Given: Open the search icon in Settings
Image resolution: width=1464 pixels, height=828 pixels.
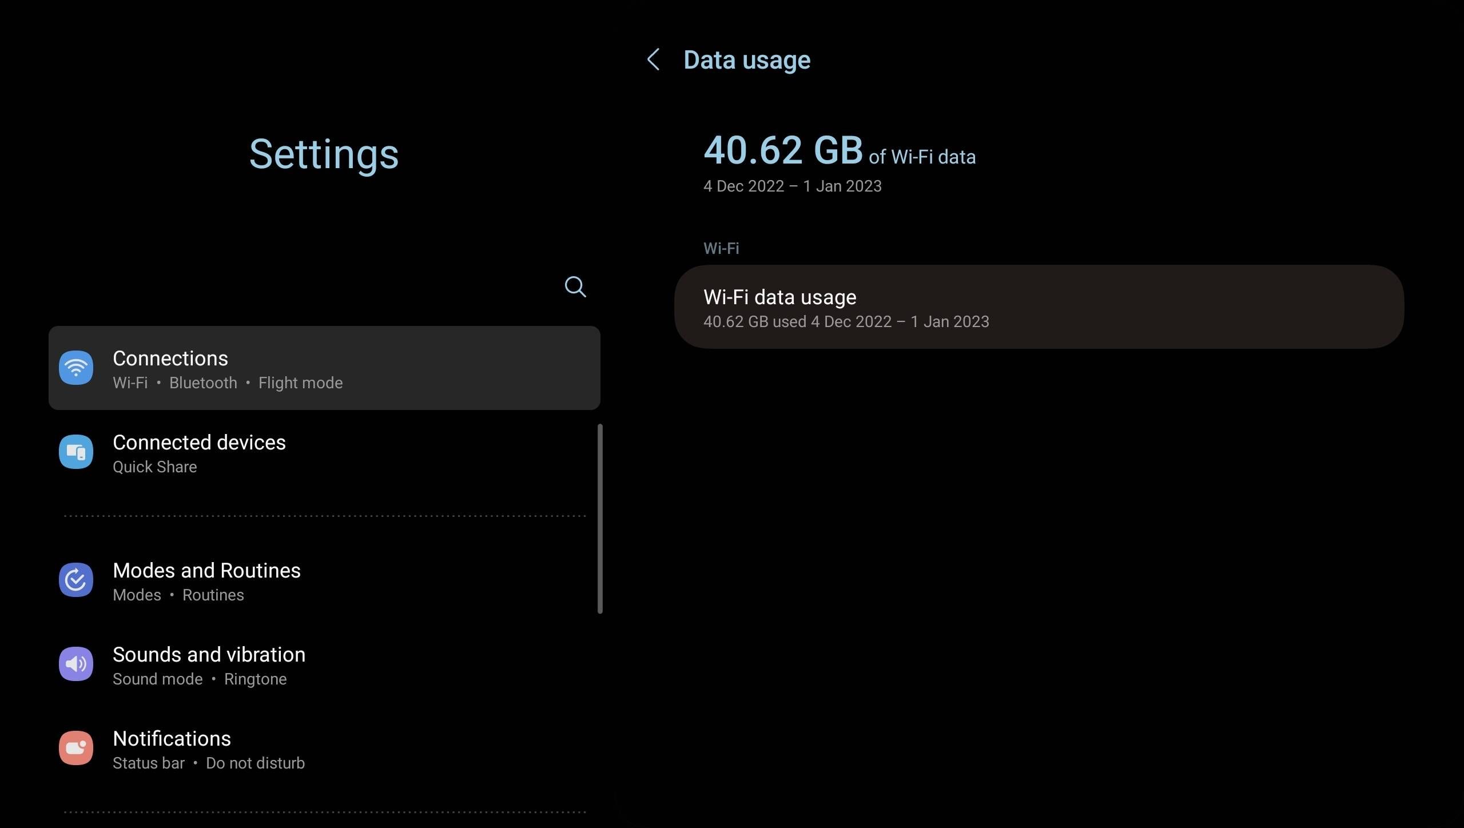Looking at the screenshot, I should click(x=575, y=287).
